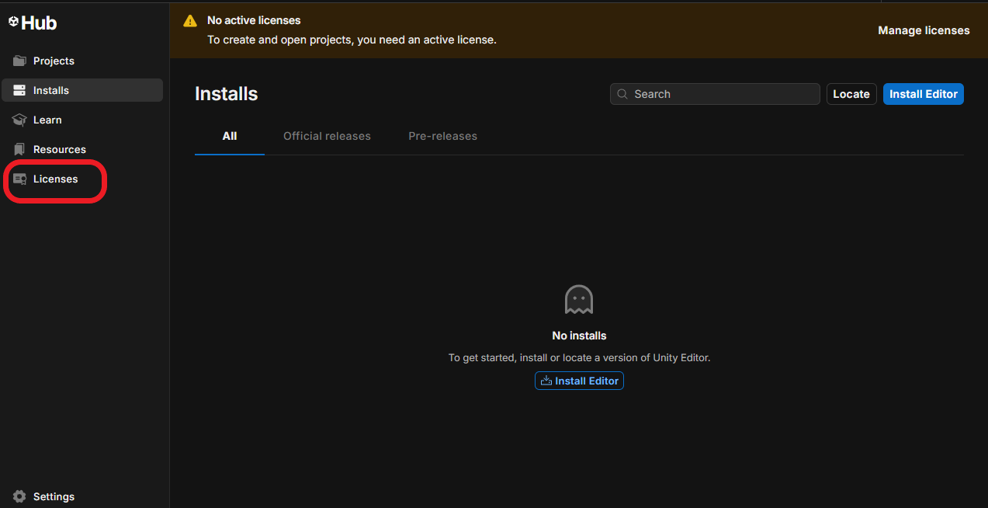Viewport: 988px width, 508px height.
Task: Open the Resources page
Action: coord(82,149)
